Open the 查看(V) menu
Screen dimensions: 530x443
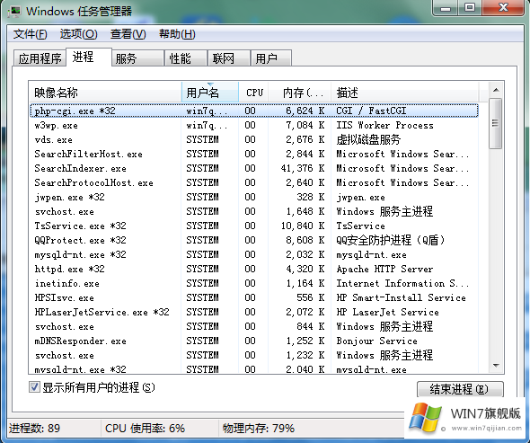click(128, 34)
